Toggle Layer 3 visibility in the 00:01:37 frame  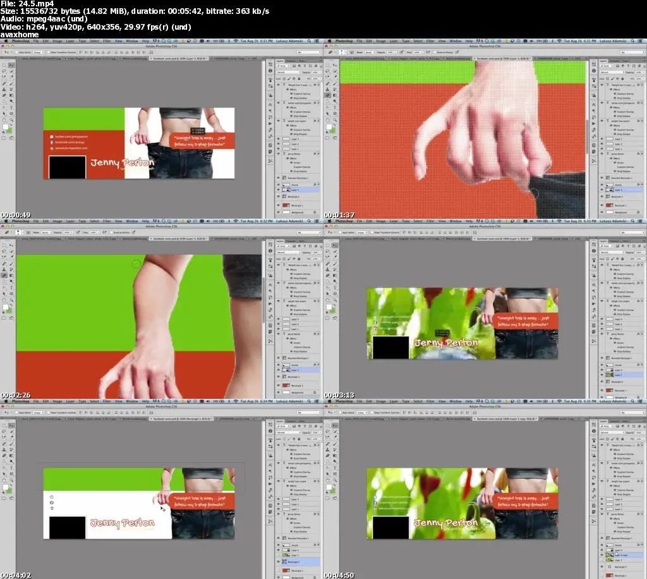(602, 139)
